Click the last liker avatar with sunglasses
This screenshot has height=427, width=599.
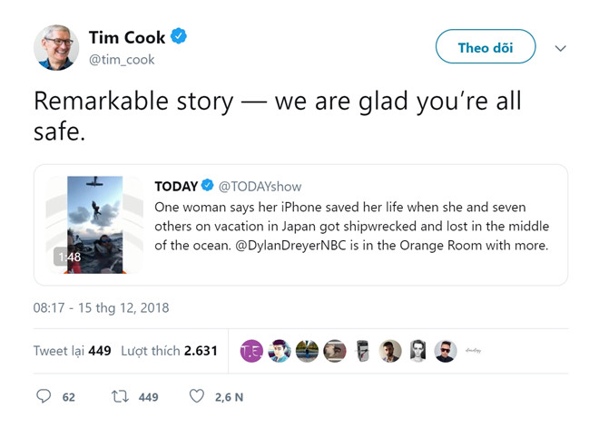pyautogui.click(x=444, y=351)
